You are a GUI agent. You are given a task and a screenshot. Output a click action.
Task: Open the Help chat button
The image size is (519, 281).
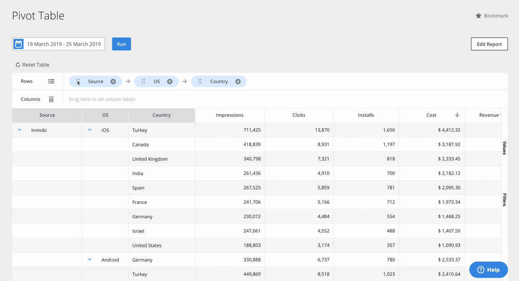tap(488, 270)
